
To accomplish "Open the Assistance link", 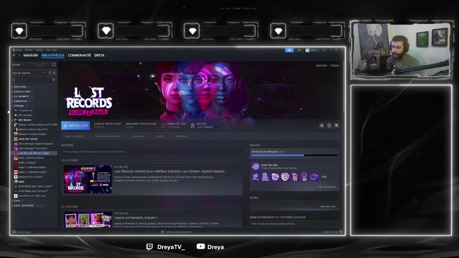I will coord(181,136).
